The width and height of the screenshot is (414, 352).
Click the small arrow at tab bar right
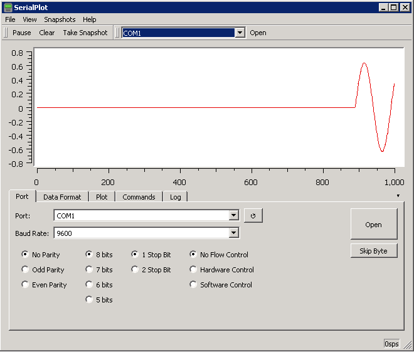click(398, 196)
